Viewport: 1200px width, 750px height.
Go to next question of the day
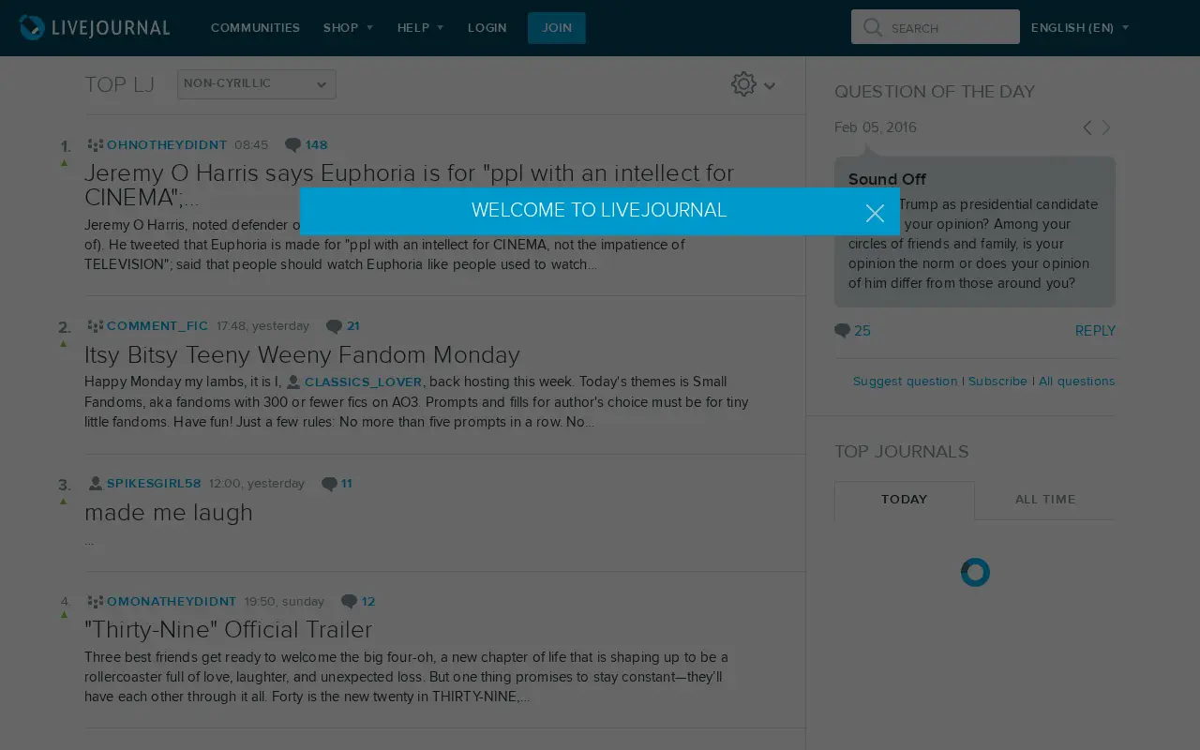(1106, 127)
